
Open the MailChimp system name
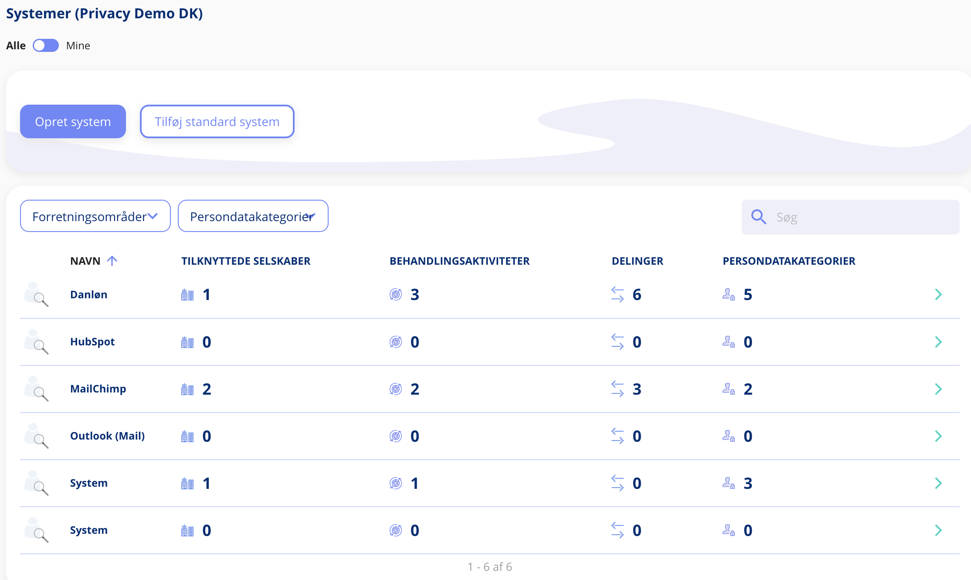point(98,389)
